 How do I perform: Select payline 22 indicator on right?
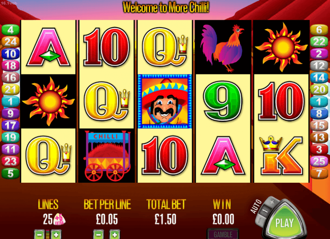(319, 42)
